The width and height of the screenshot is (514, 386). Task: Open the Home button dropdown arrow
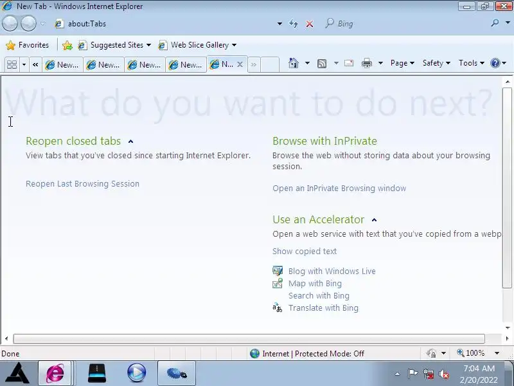tap(307, 62)
